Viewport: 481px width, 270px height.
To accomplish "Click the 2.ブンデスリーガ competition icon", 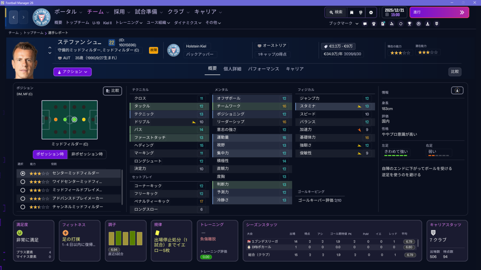I will [x=249, y=242].
